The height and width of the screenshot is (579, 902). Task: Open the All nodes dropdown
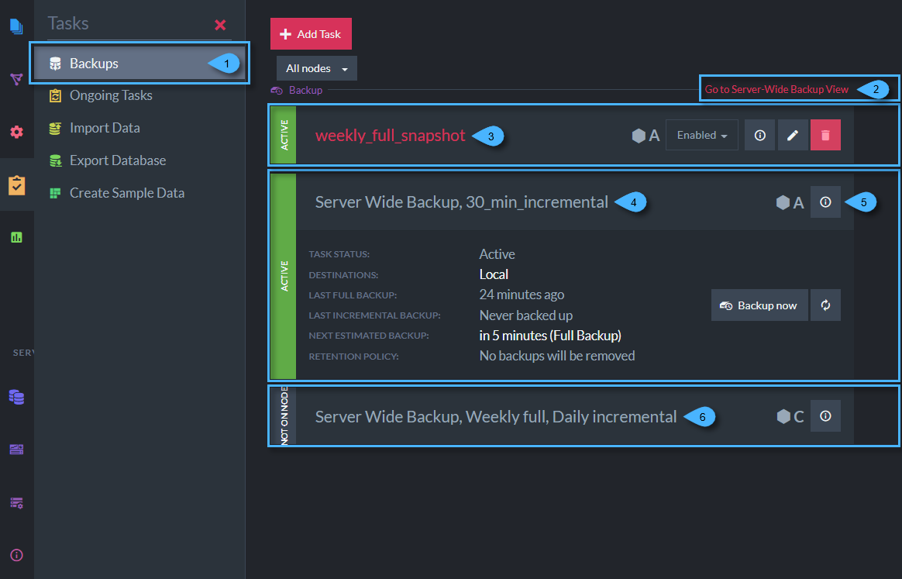pyautogui.click(x=316, y=68)
